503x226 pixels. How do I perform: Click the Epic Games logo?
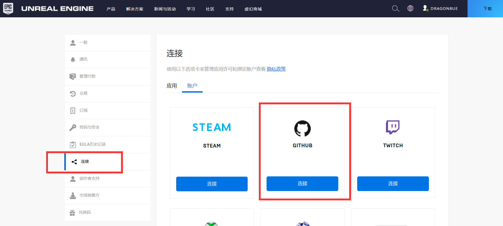click(8, 9)
